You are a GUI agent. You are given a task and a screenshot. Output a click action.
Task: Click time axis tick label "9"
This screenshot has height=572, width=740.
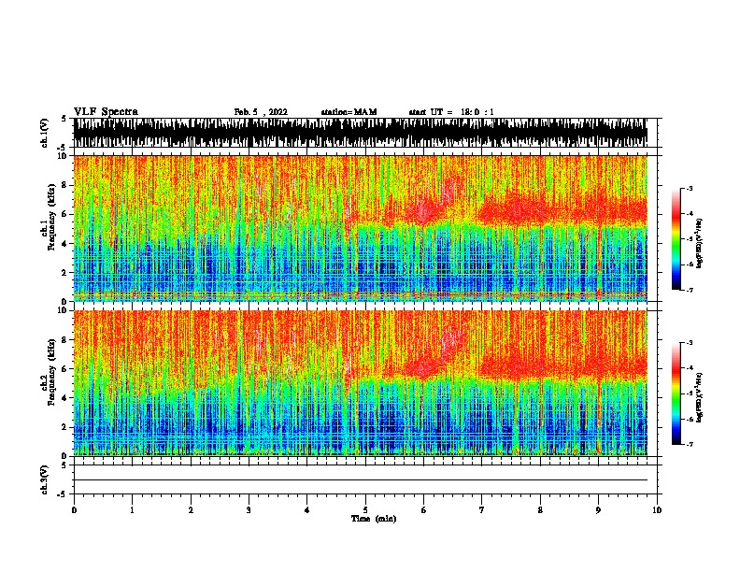(598, 510)
